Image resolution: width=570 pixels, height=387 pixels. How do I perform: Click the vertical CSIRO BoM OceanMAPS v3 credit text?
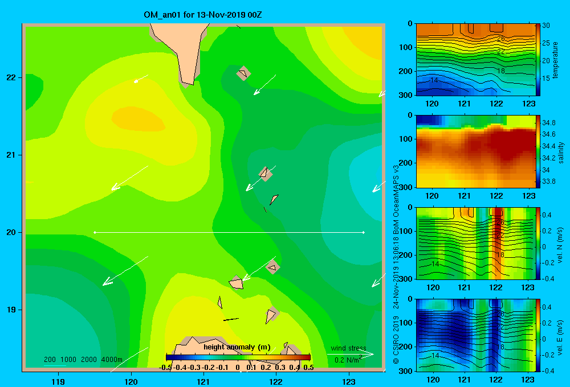point(396,264)
